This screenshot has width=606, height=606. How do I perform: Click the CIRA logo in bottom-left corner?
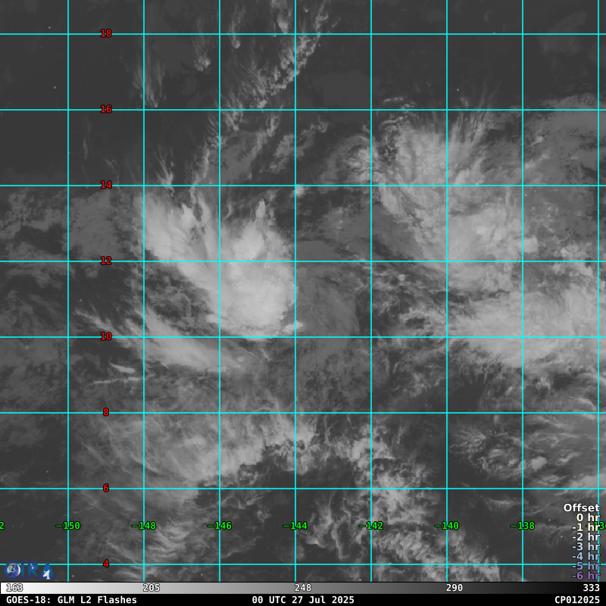[x=29, y=570]
